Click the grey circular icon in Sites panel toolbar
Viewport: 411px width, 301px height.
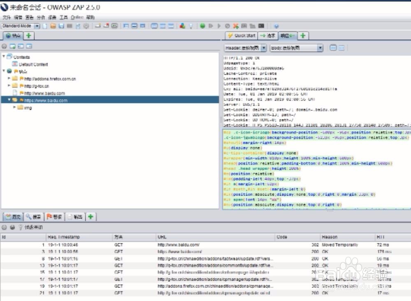[x=4, y=46]
